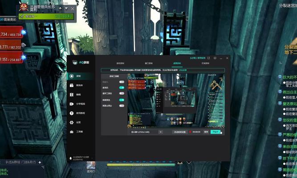Screen dimensions: 297x178
Task: Click the green boss timer progress bar
Action: pyautogui.click(x=46, y=16)
